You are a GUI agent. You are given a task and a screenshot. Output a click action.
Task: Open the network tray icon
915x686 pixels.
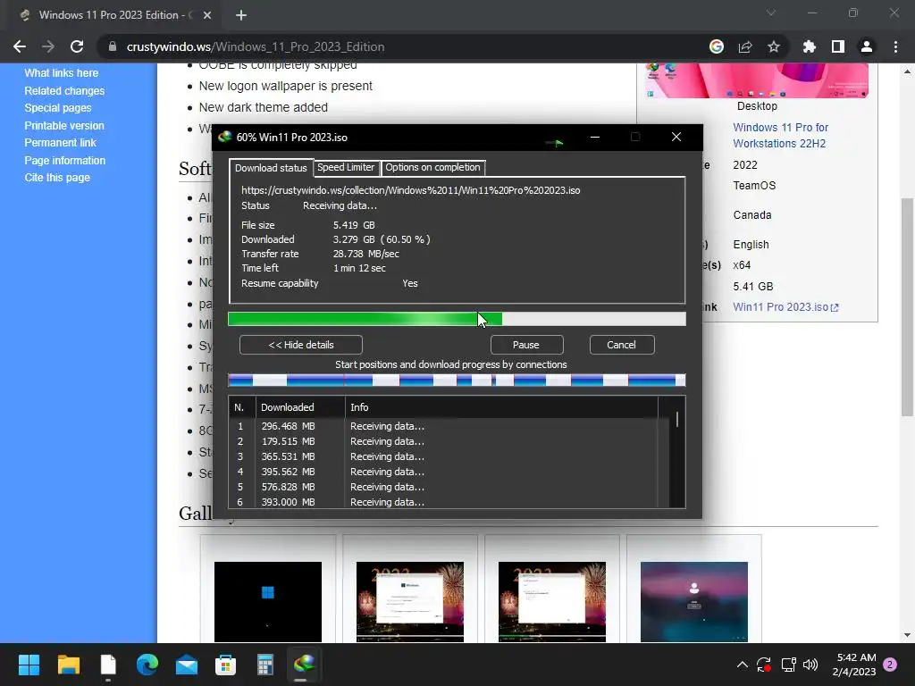coord(788,665)
